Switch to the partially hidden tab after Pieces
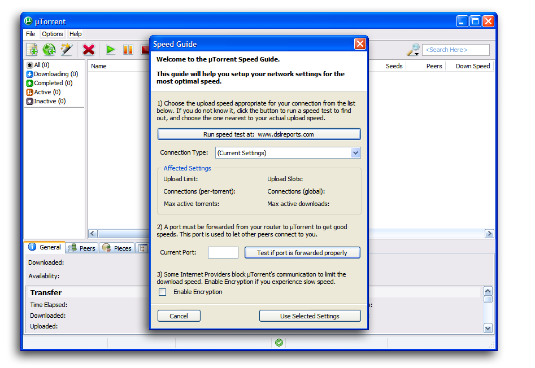Screen dimensions: 535x368 [142, 248]
